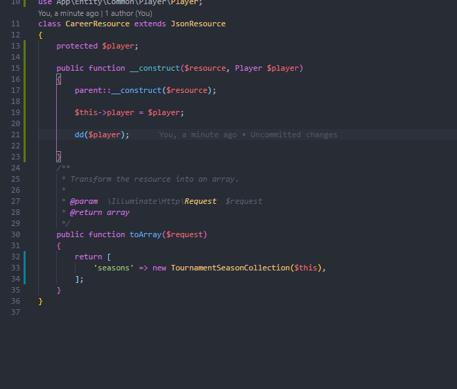
Task: Click "protected $player;" declaration
Action: coord(97,46)
